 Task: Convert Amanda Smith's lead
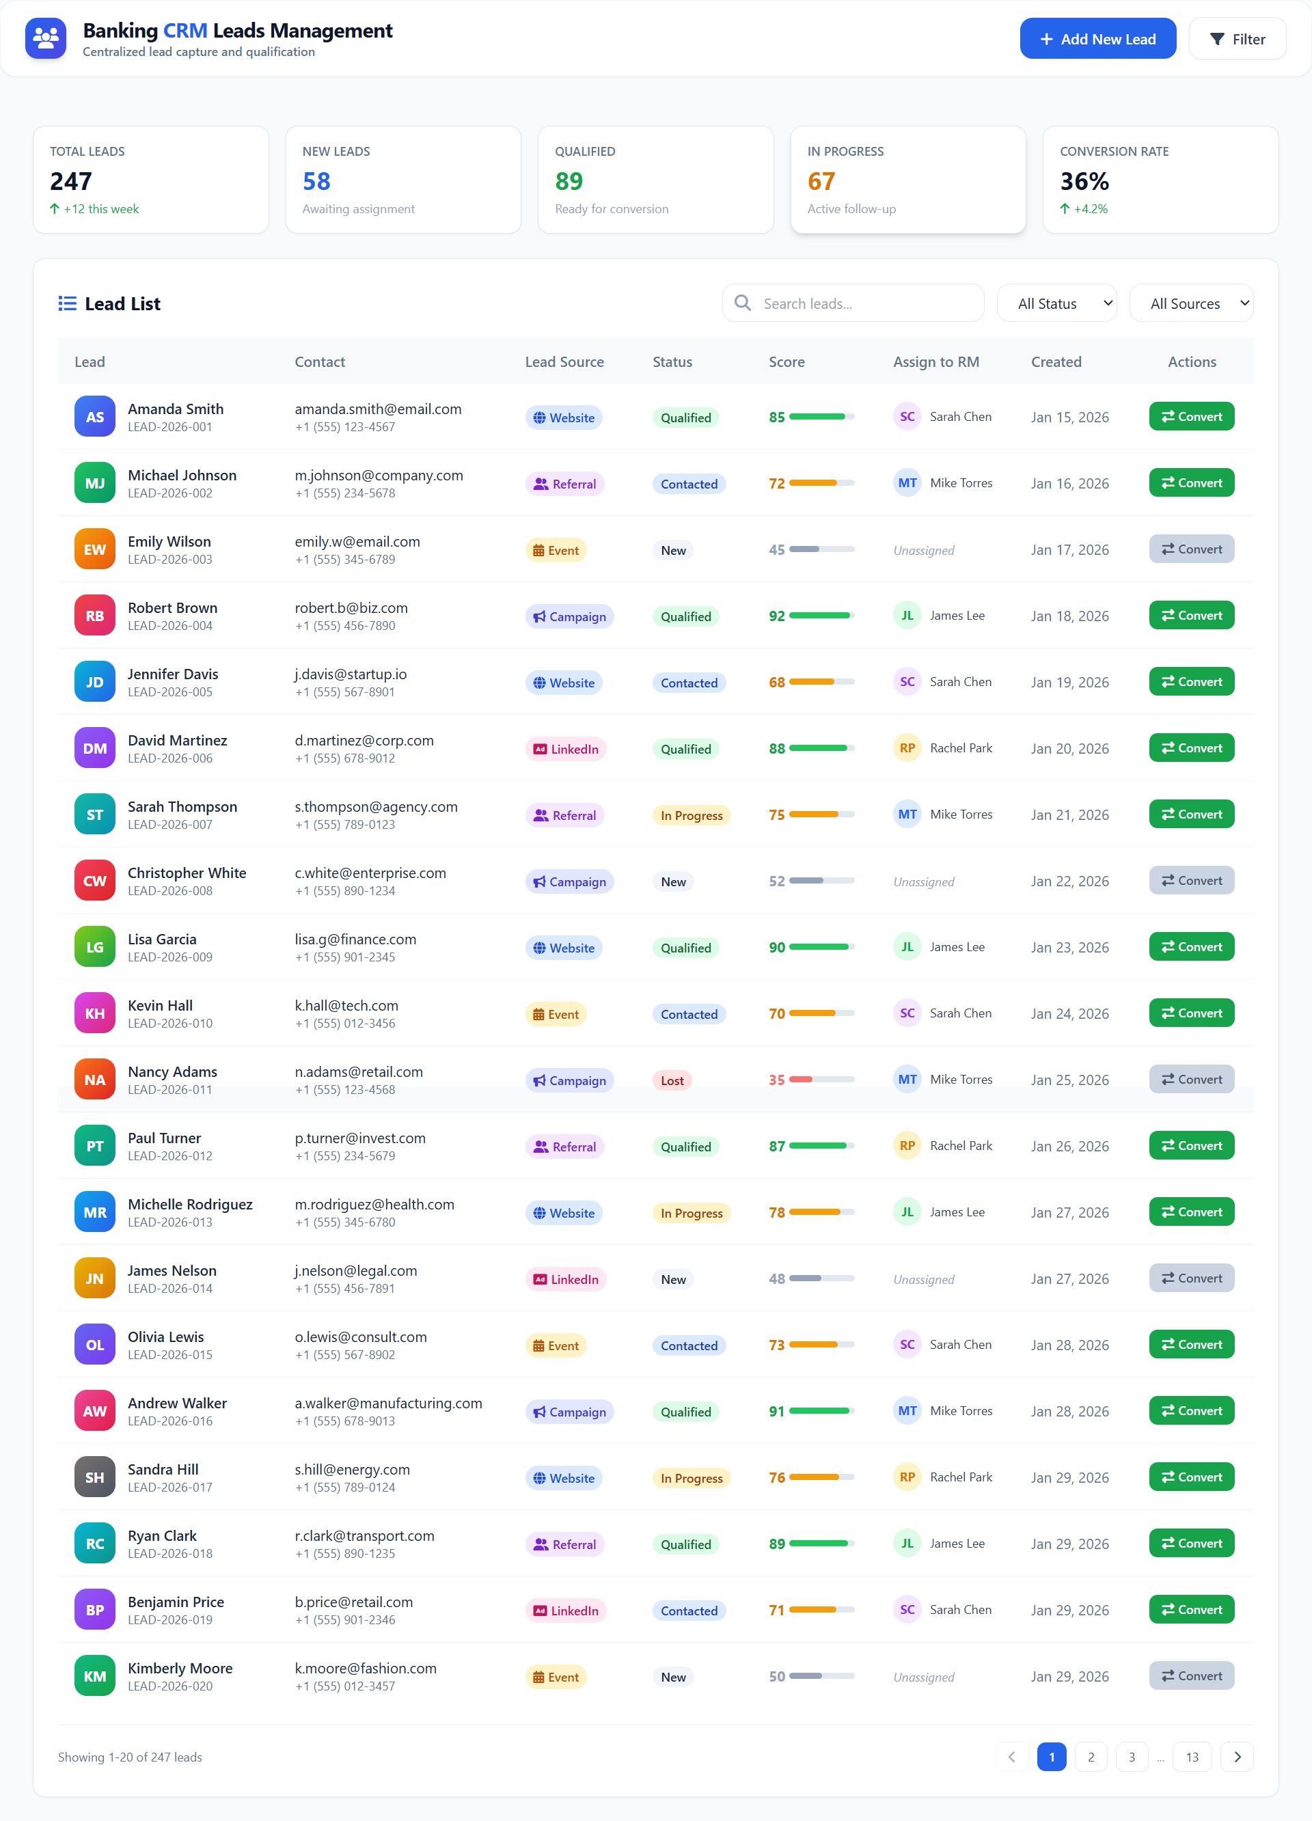1191,416
